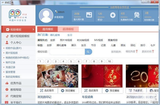Go to page 3
Viewport: 160px width, 105px height.
[x=56, y=61]
